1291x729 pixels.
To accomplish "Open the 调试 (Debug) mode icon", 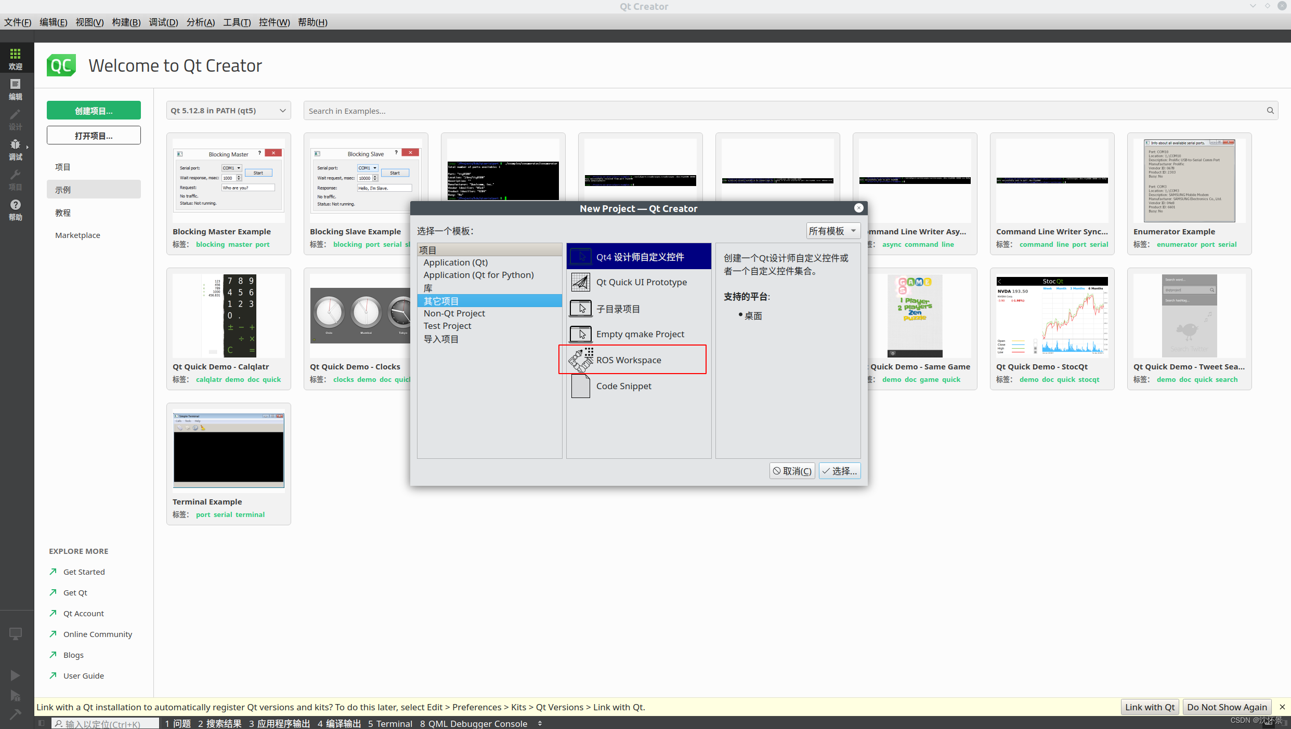I will (x=15, y=149).
